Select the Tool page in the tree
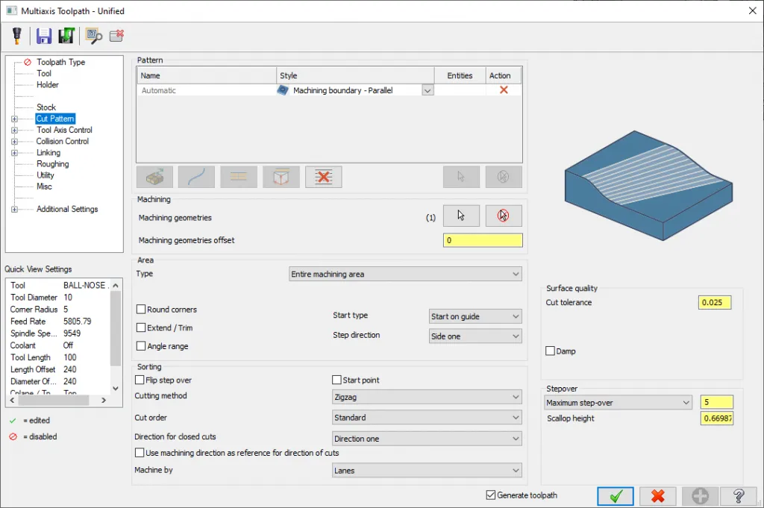Viewport: 764px width, 508px height. coord(44,73)
